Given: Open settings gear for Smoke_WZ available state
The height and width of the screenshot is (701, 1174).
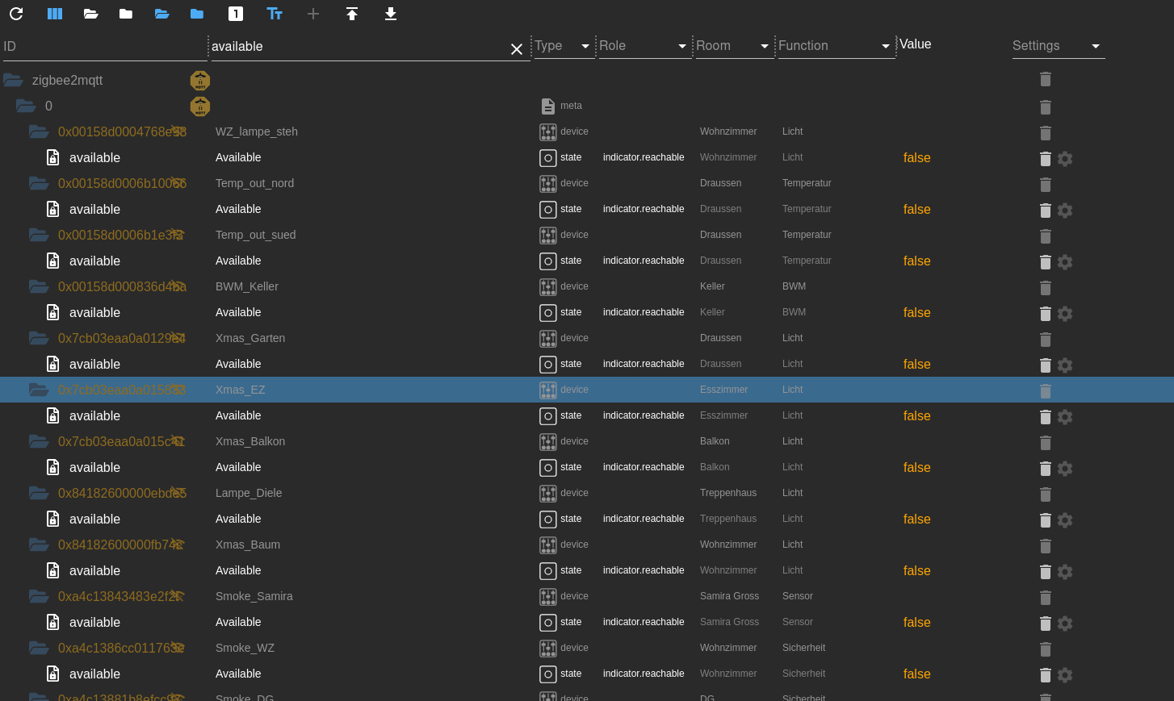Looking at the screenshot, I should pyautogui.click(x=1065, y=675).
